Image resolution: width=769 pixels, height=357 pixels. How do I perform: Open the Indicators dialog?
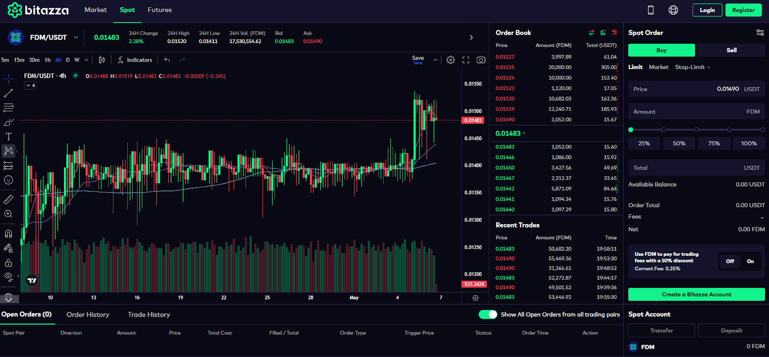135,60
